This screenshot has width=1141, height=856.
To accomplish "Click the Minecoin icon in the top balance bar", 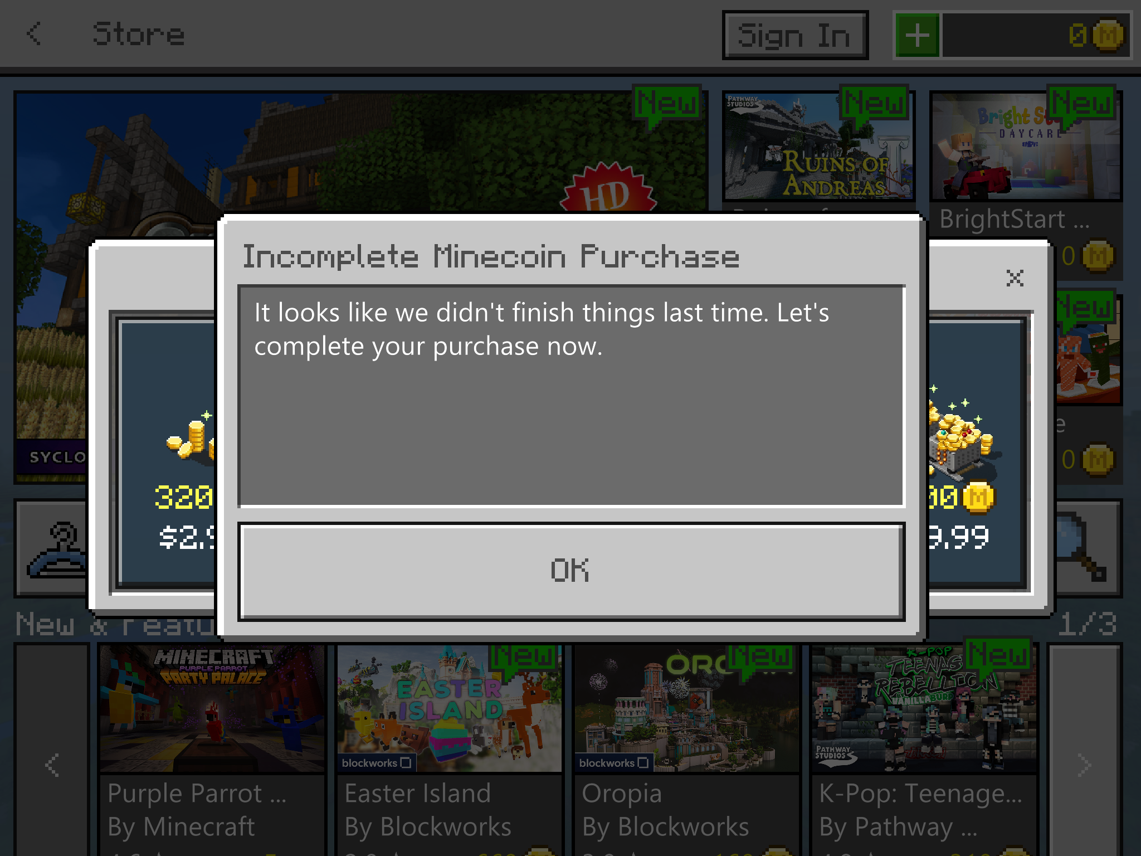I will [1108, 35].
